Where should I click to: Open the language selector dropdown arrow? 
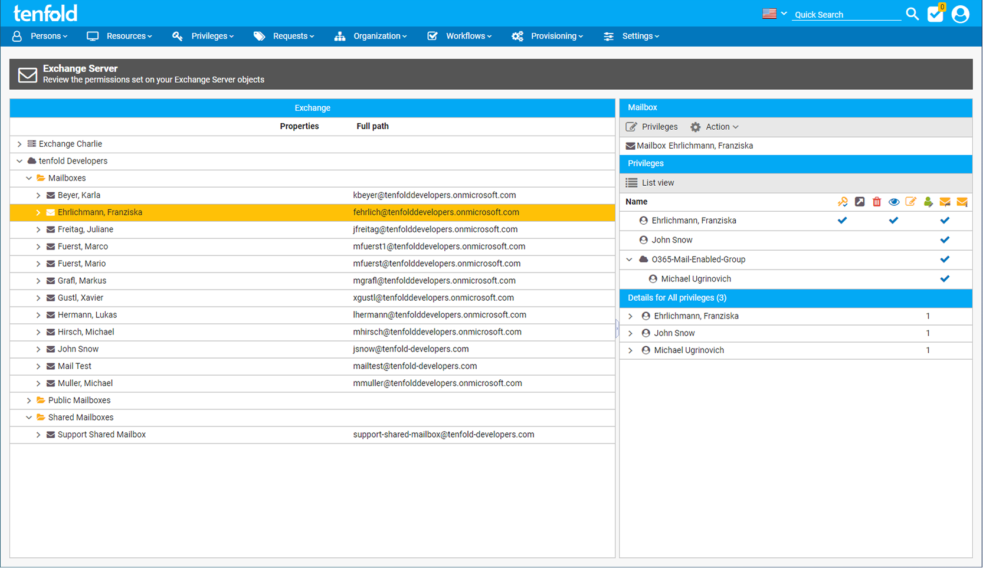tap(784, 13)
